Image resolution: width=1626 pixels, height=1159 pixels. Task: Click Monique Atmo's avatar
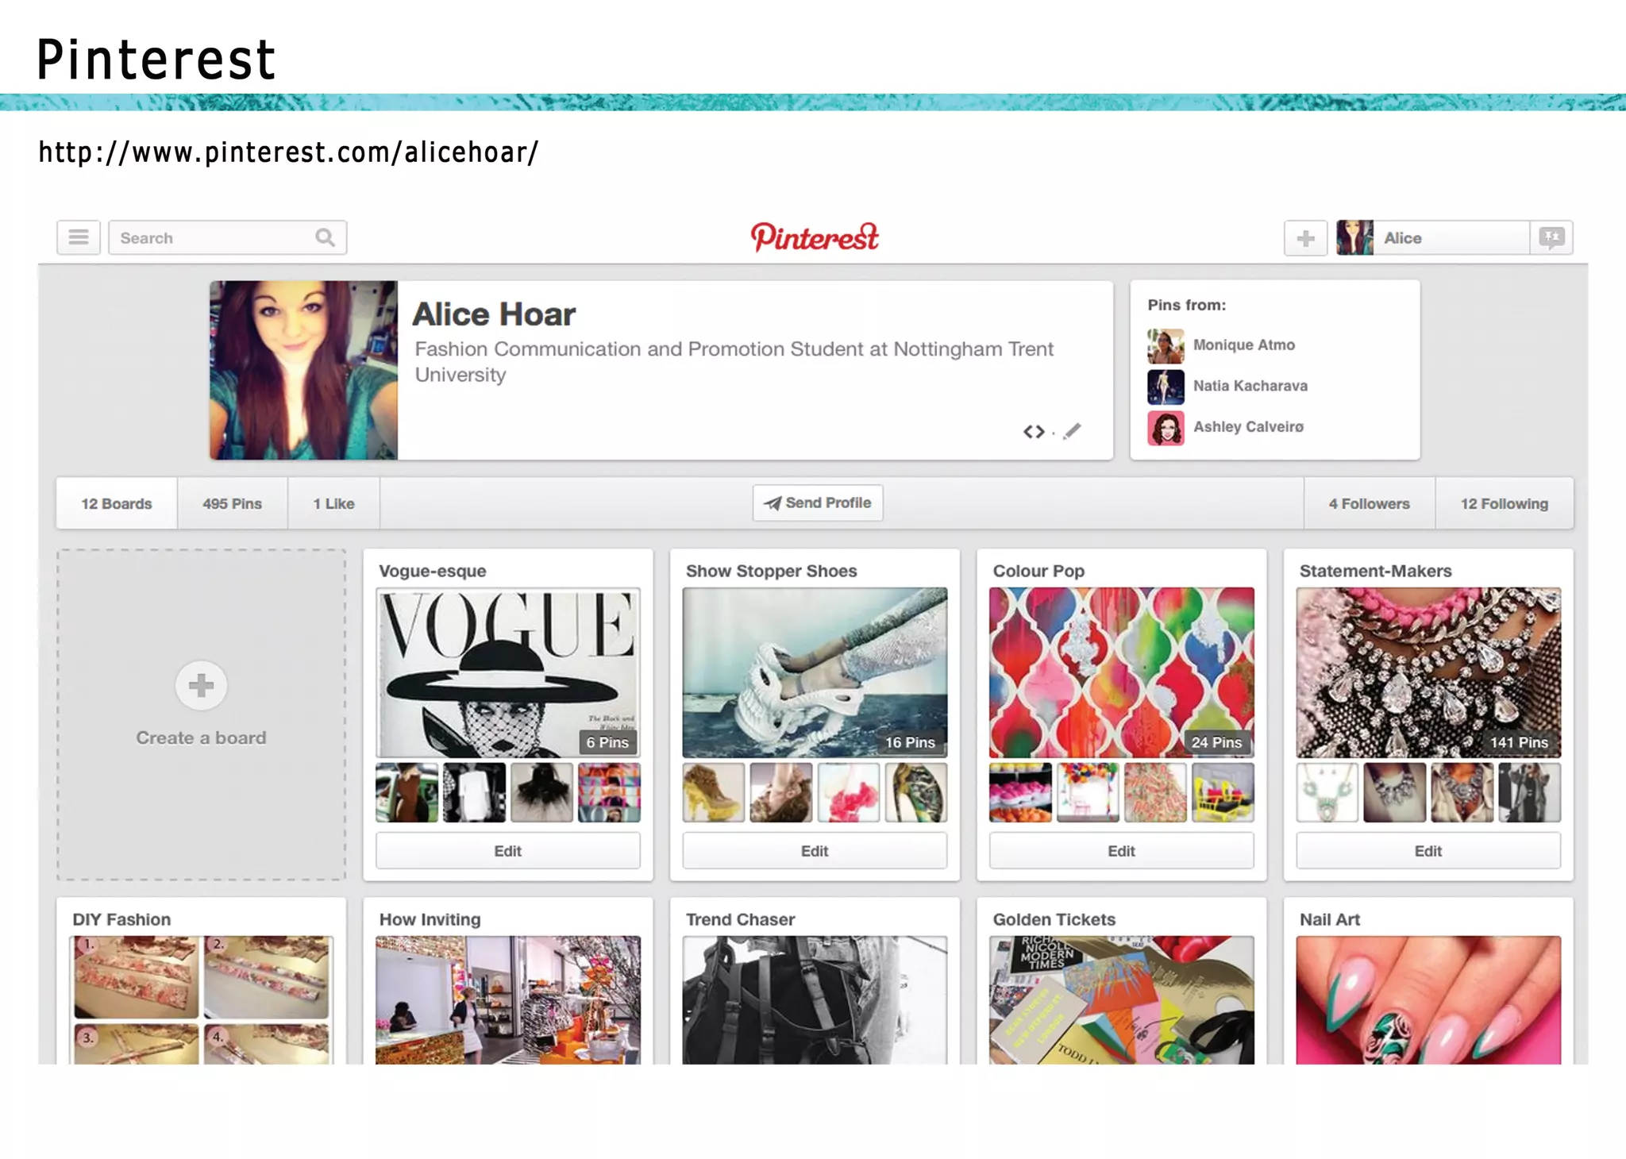1166,345
